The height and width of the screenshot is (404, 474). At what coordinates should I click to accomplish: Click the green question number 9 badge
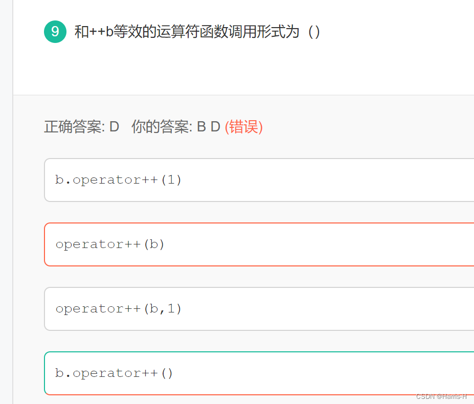pos(55,31)
